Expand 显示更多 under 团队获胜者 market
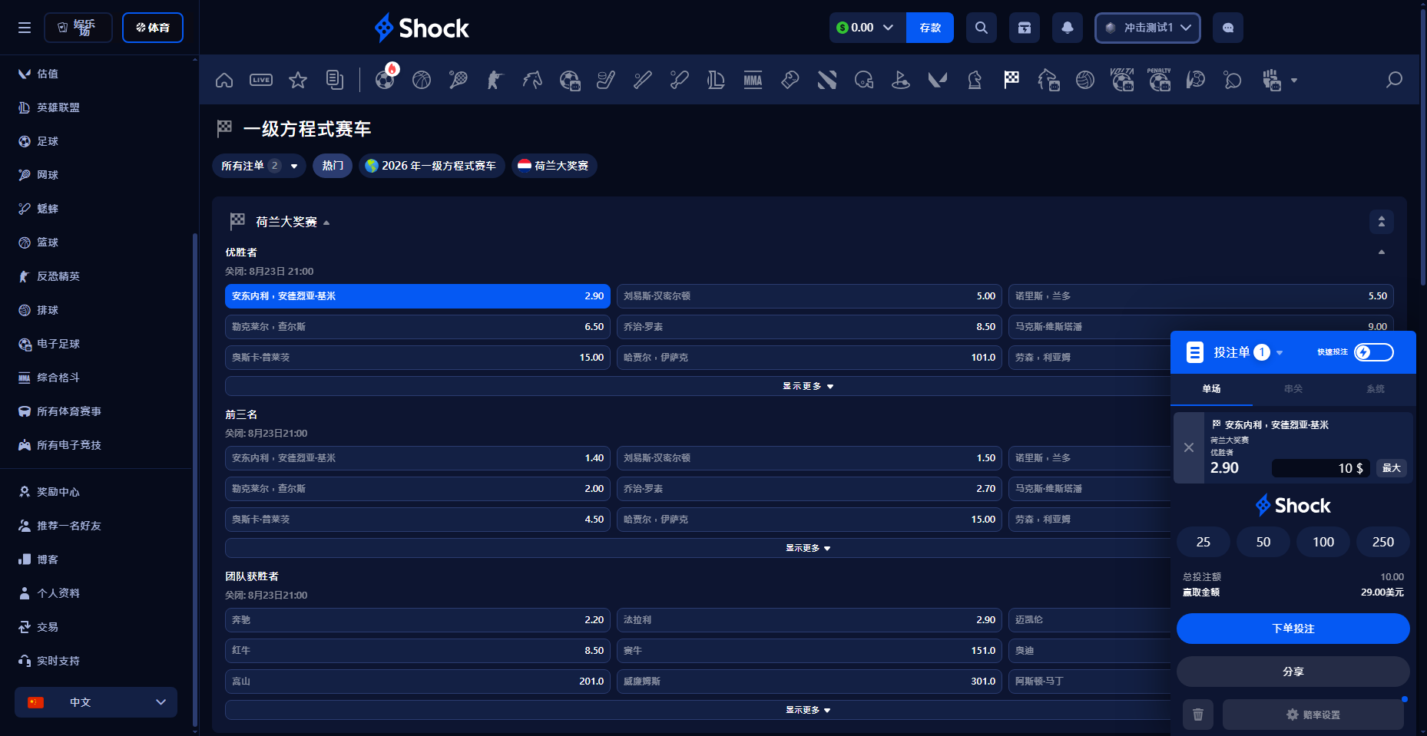This screenshot has height=736, width=1427. click(809, 710)
